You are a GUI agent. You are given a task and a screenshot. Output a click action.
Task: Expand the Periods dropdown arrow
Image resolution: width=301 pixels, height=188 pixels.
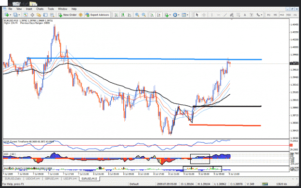click(179, 15)
